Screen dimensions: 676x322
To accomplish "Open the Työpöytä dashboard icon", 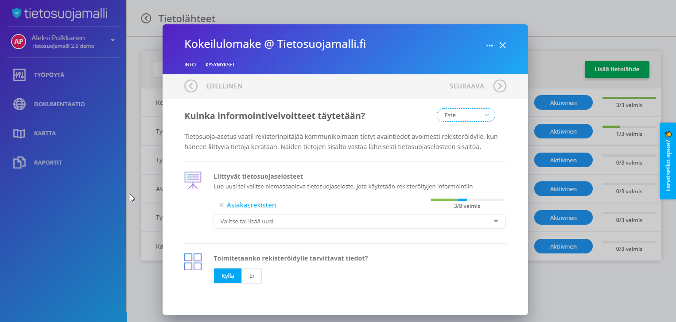I will click(x=19, y=75).
